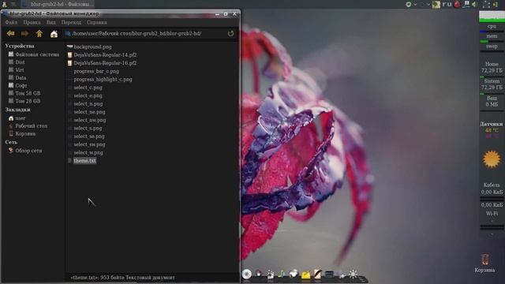
Task: Click the green circle tray icon
Action: (409, 4)
